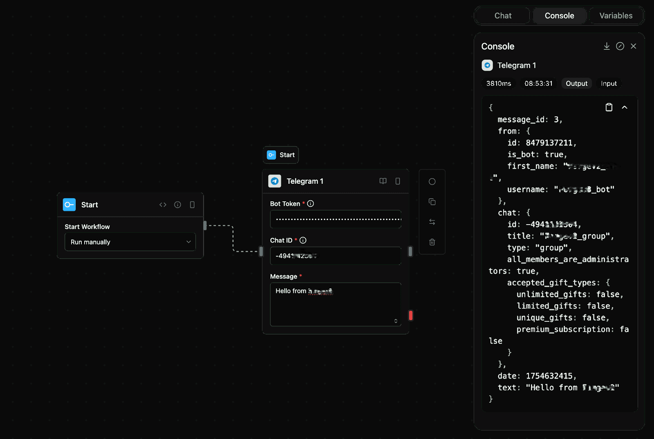Collapse the console JSON output with the chevron
This screenshot has width=654, height=439.
[625, 107]
